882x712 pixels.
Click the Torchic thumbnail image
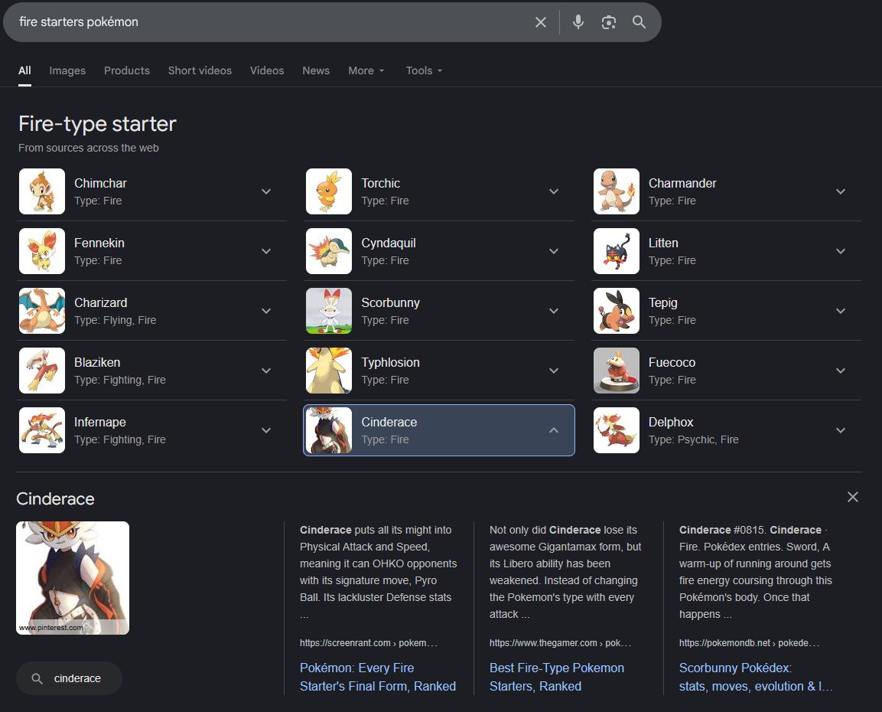coord(329,191)
